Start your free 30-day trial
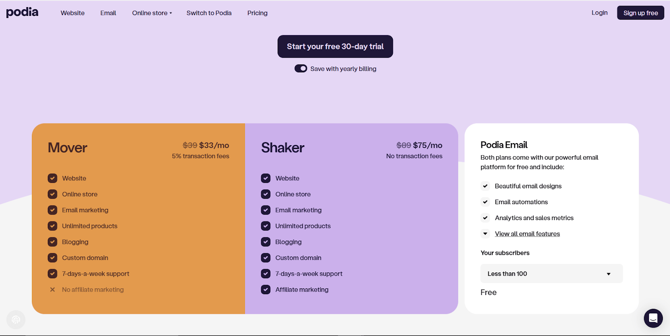The height and width of the screenshot is (336, 670). [335, 46]
